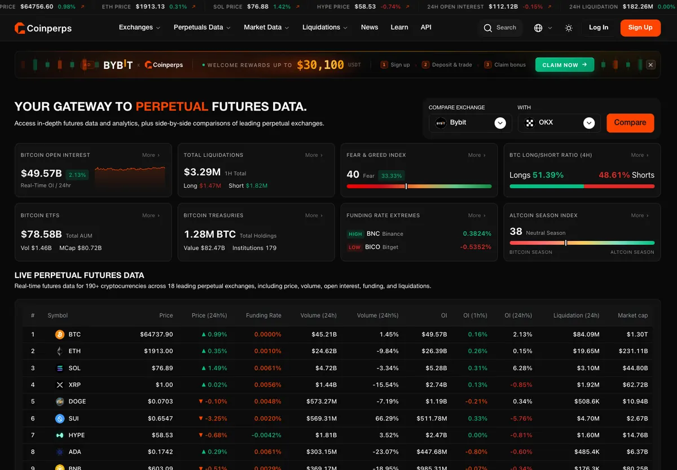Click the SUI coin icon in row 6
677x470 pixels.
pos(60,419)
